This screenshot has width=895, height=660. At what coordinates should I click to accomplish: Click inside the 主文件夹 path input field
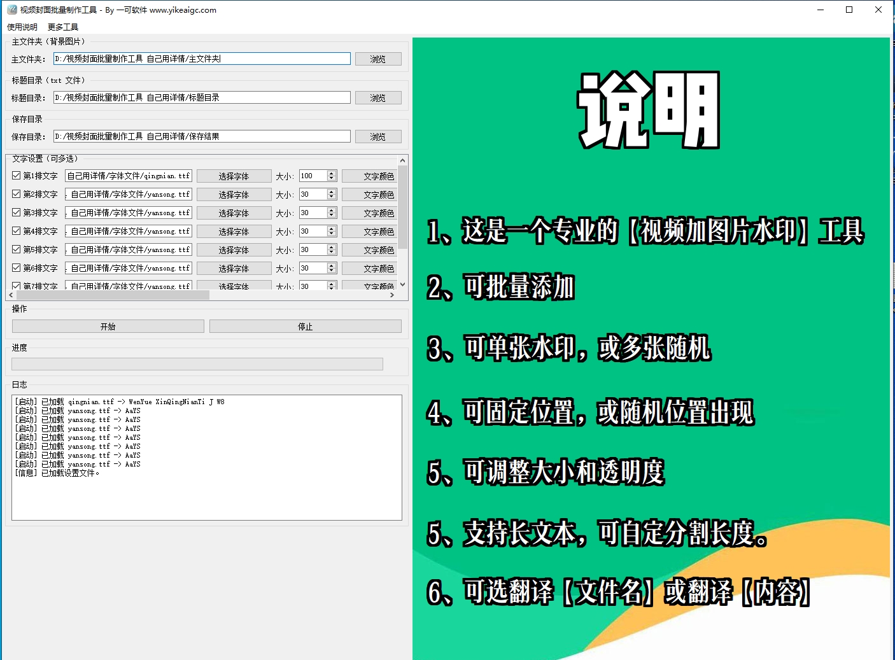(201, 59)
